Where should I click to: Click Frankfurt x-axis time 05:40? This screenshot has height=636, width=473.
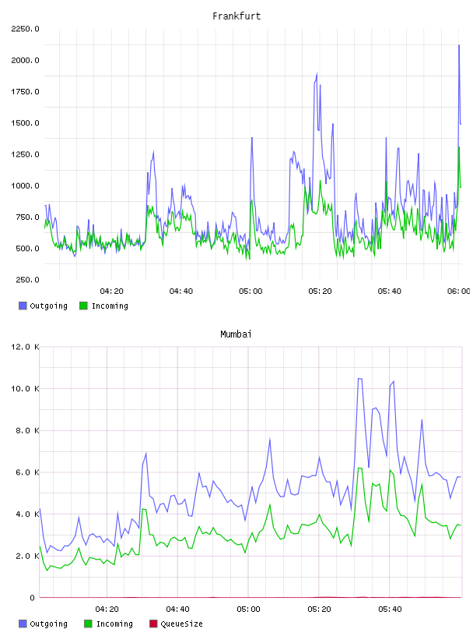(x=389, y=291)
